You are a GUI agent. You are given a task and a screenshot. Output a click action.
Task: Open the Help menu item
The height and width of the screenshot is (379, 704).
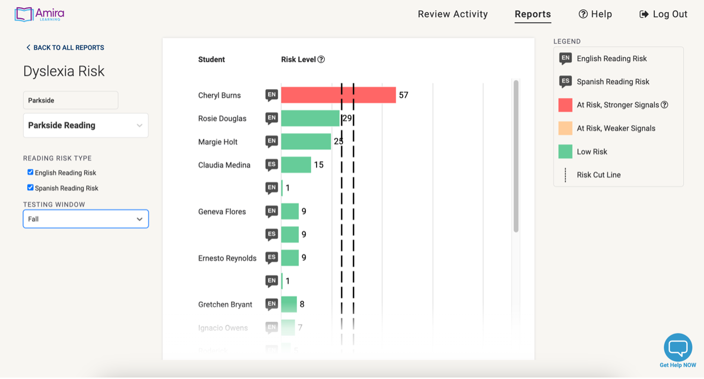pos(595,14)
